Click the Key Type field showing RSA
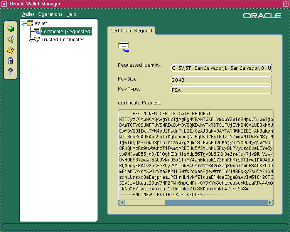This screenshot has width=290, height=232. click(x=221, y=90)
